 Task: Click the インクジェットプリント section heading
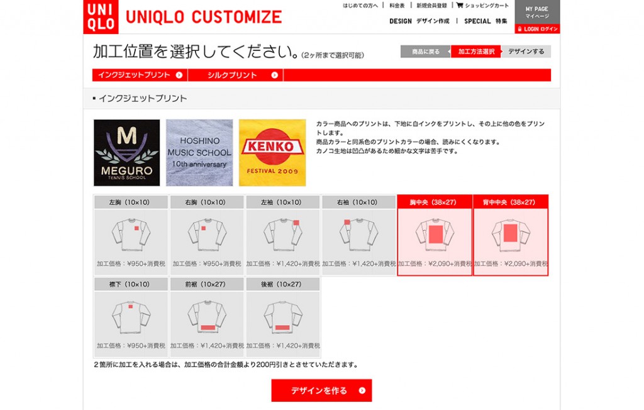pyautogui.click(x=142, y=99)
